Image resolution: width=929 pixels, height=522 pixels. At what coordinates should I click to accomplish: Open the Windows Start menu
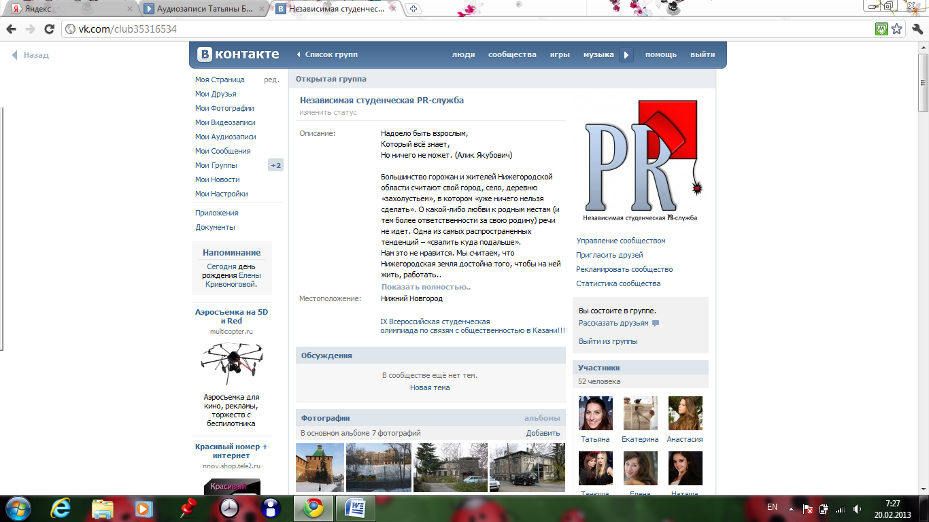17,508
